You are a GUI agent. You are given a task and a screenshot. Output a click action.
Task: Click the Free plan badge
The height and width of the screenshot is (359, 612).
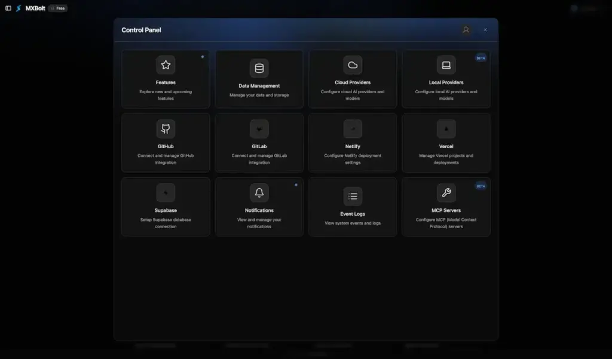click(58, 8)
